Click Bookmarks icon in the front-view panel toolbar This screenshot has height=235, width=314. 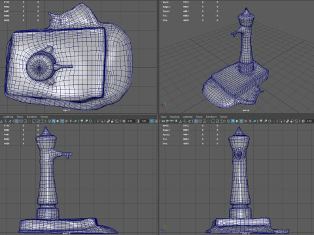[176, 121]
